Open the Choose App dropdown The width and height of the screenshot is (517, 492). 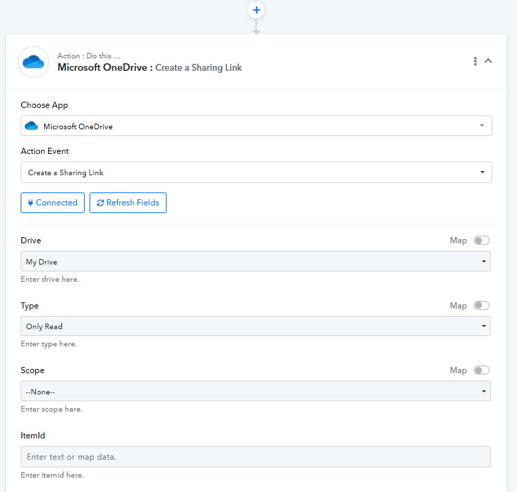click(x=256, y=126)
